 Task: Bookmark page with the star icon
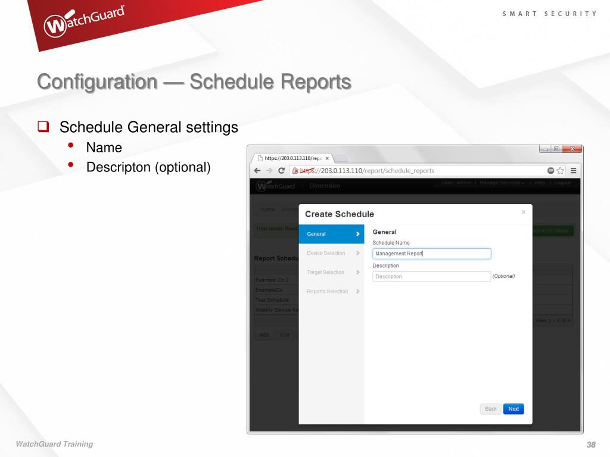560,171
